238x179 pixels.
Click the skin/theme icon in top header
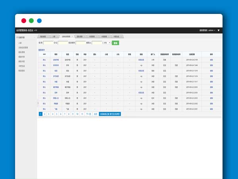click(219, 30)
